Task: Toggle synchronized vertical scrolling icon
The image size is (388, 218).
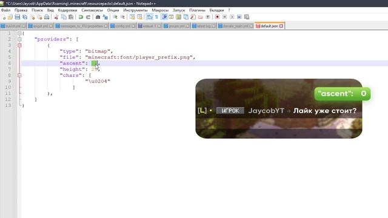Action: [132, 17]
